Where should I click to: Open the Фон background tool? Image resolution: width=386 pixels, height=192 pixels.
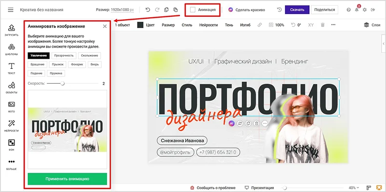point(12,145)
